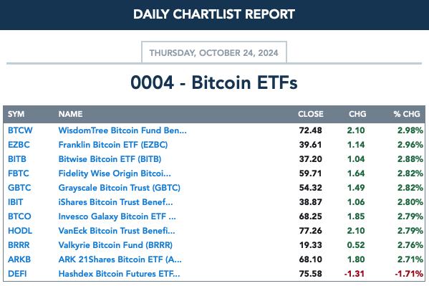Open WisdomTree Bitcoin Fund link
Viewport: 429px width, 286px height.
[122, 130]
